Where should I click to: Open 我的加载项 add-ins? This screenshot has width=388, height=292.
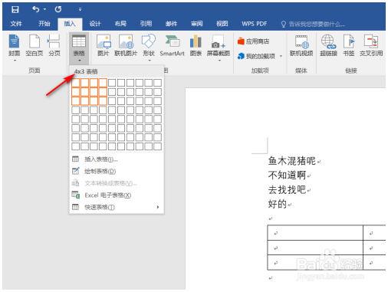point(256,56)
